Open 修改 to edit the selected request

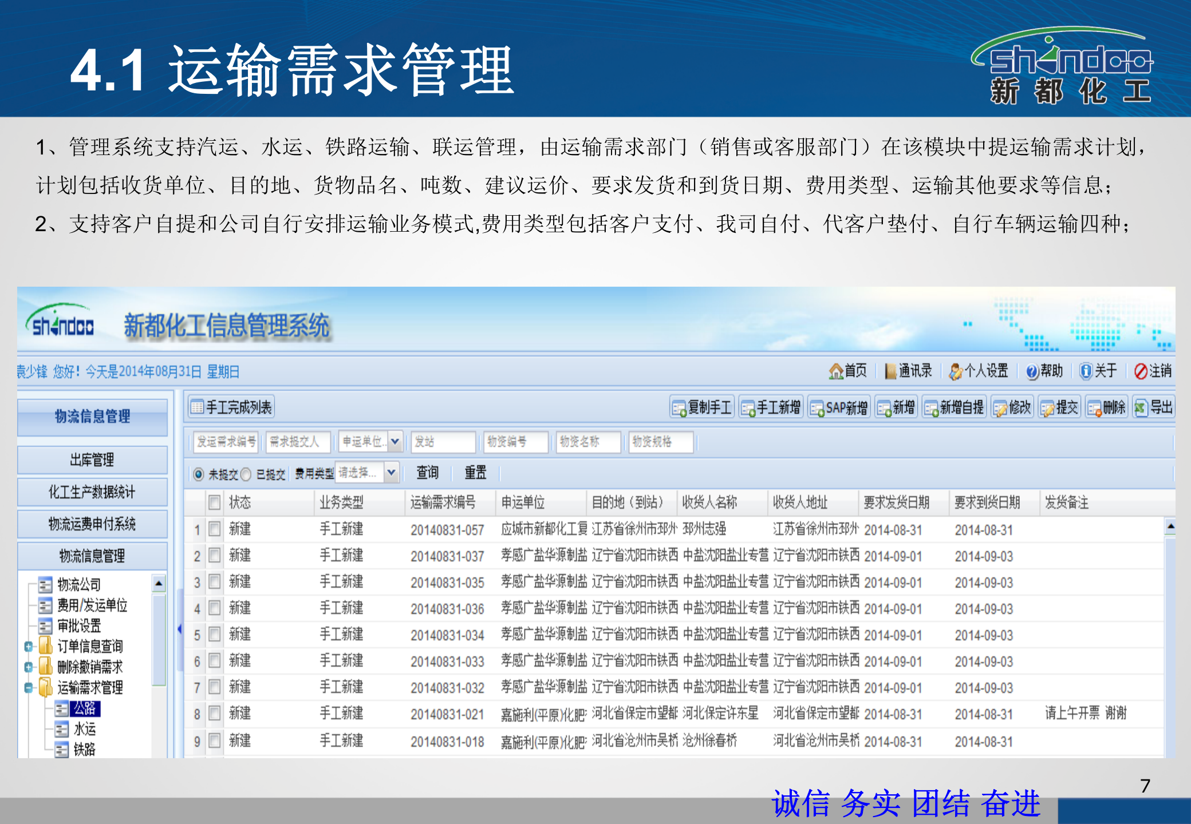1012,407
